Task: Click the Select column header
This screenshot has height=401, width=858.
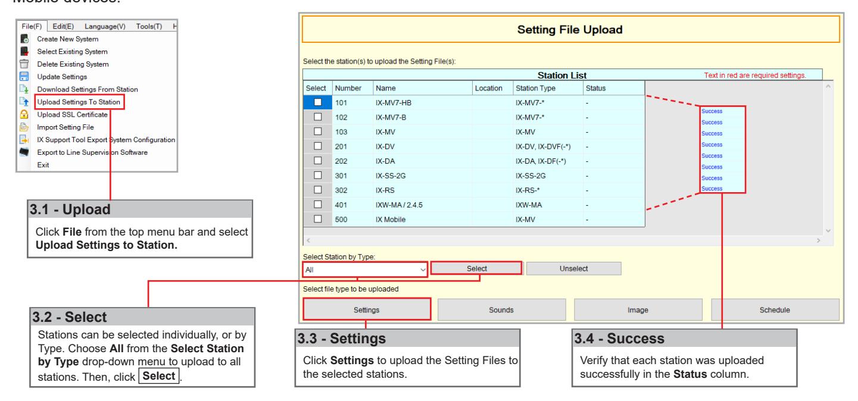Action: pos(317,87)
